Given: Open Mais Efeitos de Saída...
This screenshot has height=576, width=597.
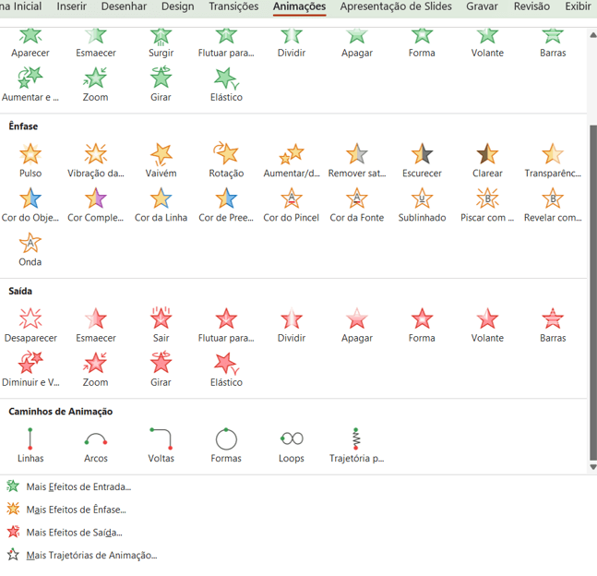Looking at the screenshot, I should [x=65, y=533].
